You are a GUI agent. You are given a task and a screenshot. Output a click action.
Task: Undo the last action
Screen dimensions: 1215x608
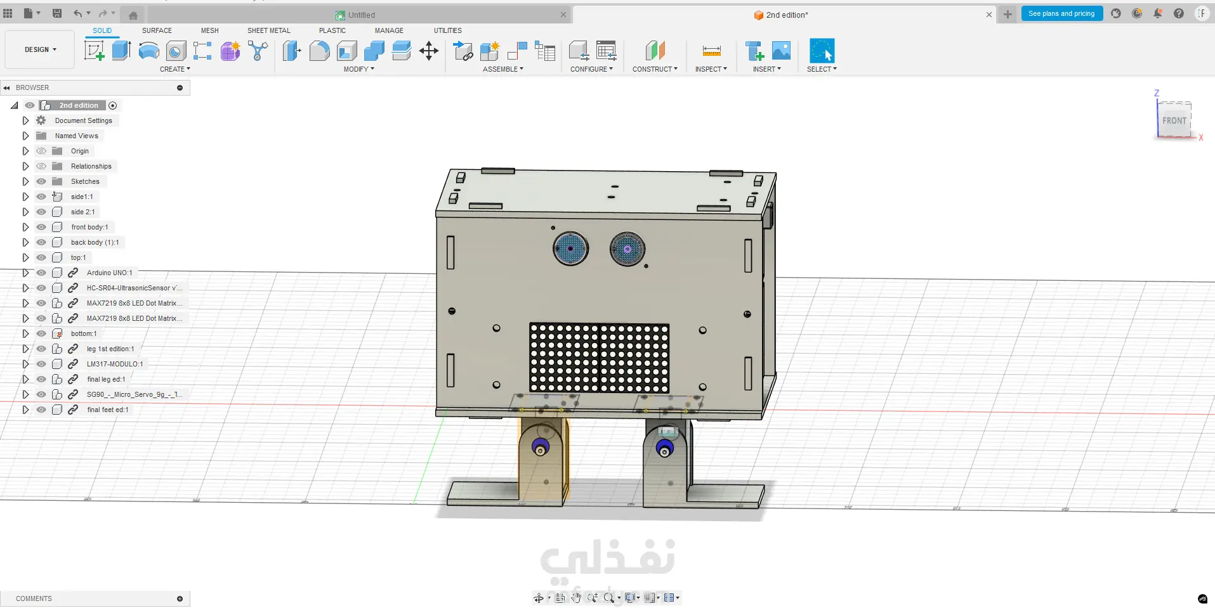(77, 13)
